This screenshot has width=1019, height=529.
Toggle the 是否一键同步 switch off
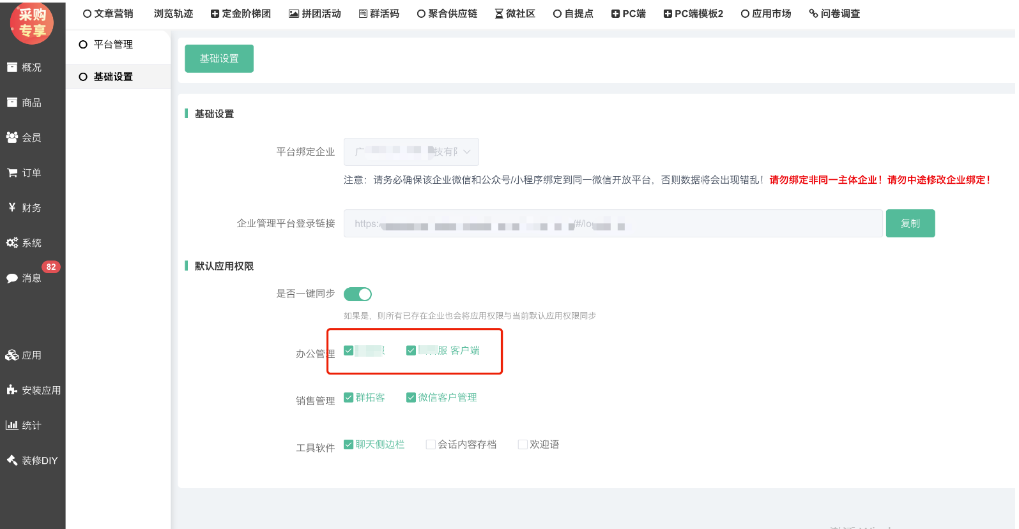click(357, 294)
